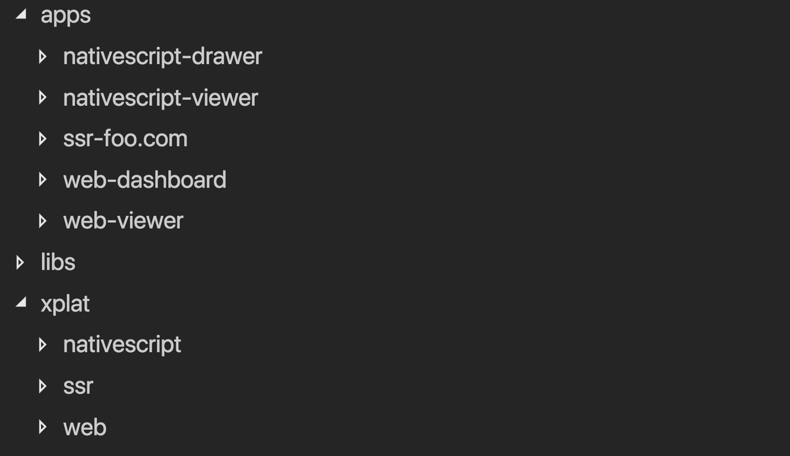Click the xplat folder label
790x456 pixels.
(65, 303)
